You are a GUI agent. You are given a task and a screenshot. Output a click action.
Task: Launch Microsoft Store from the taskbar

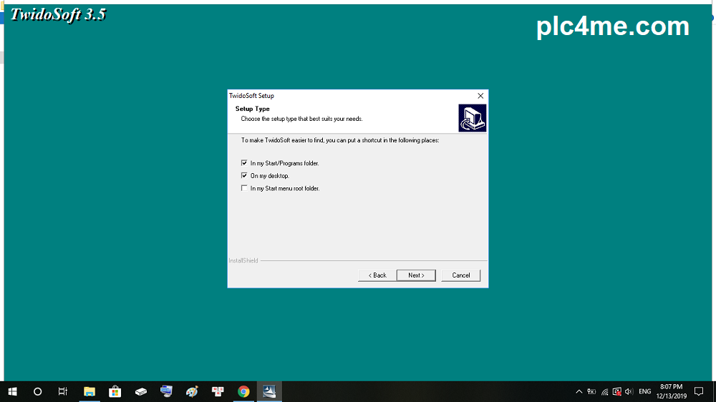coord(115,391)
